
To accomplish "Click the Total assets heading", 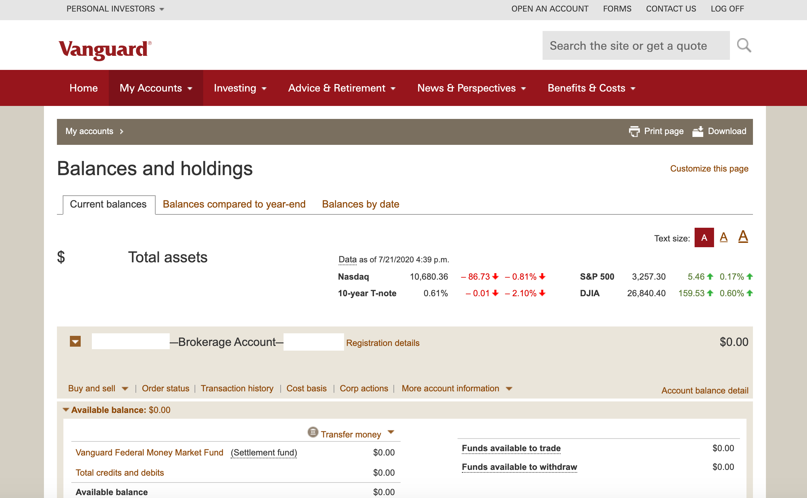I will pos(168,257).
